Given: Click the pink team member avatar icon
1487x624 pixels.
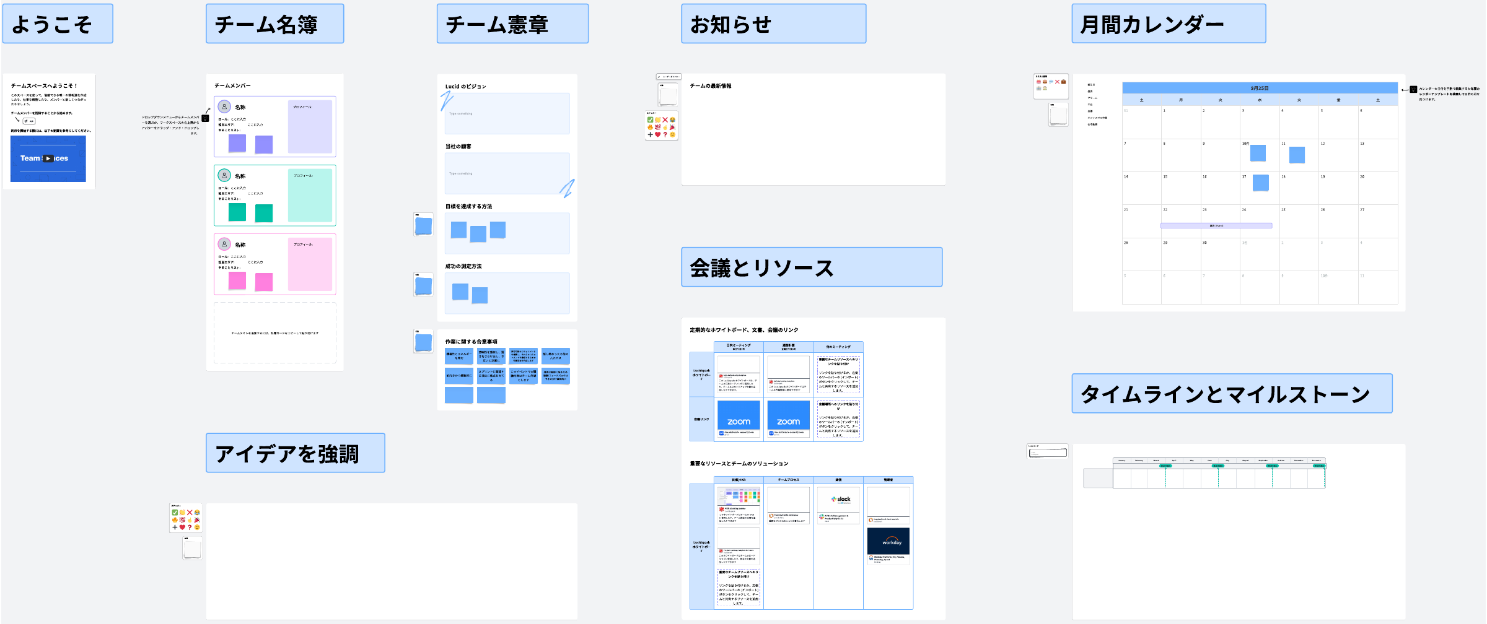Looking at the screenshot, I should click(x=224, y=244).
